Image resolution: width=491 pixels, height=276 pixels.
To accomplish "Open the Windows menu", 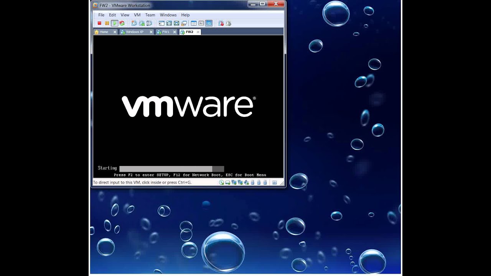I will [168, 15].
